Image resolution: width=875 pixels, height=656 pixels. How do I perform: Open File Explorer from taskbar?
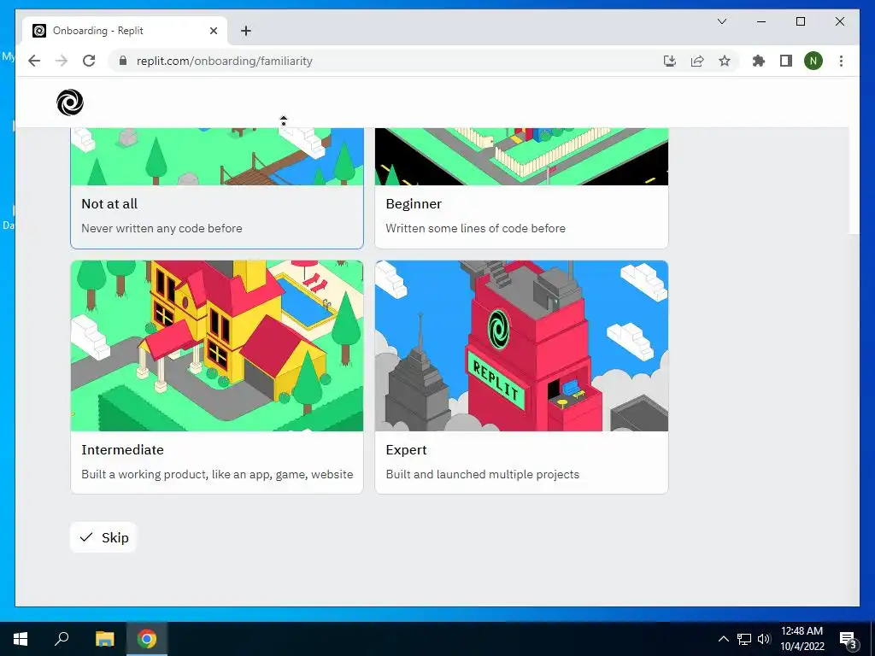tap(104, 639)
